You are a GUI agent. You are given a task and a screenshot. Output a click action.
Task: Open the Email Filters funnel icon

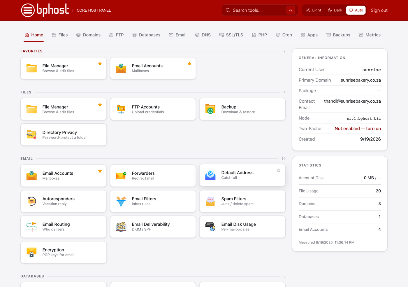pos(121,201)
